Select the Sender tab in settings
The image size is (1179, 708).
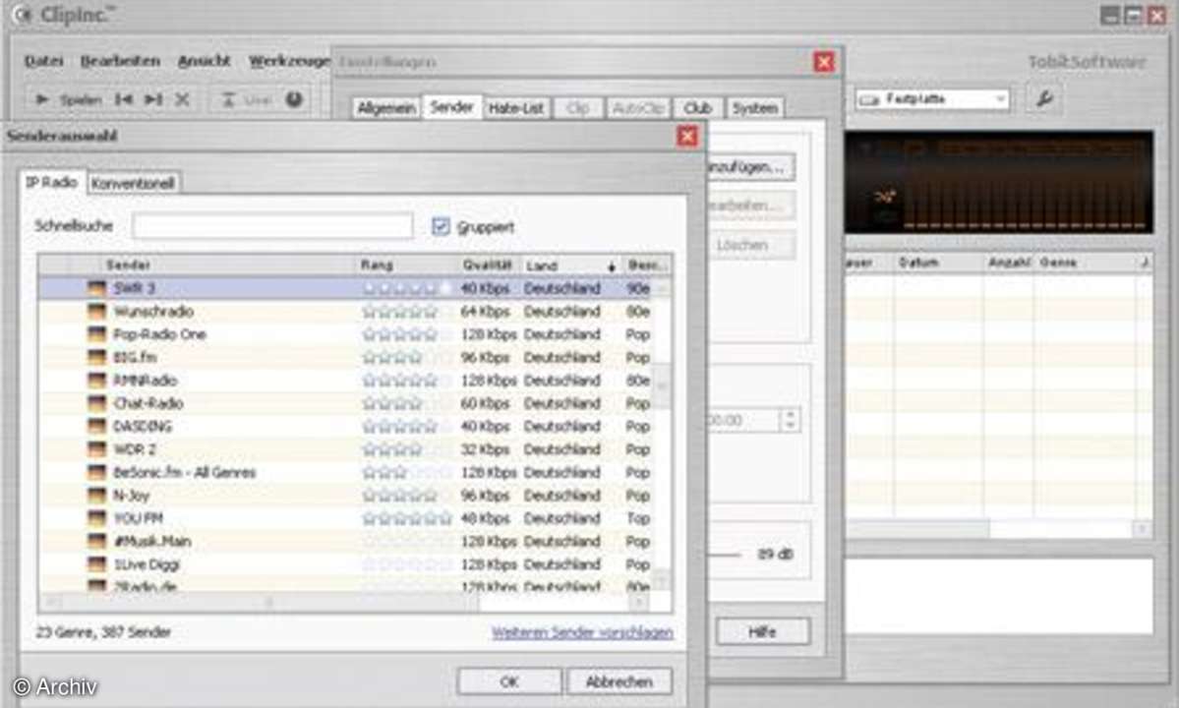coord(452,107)
